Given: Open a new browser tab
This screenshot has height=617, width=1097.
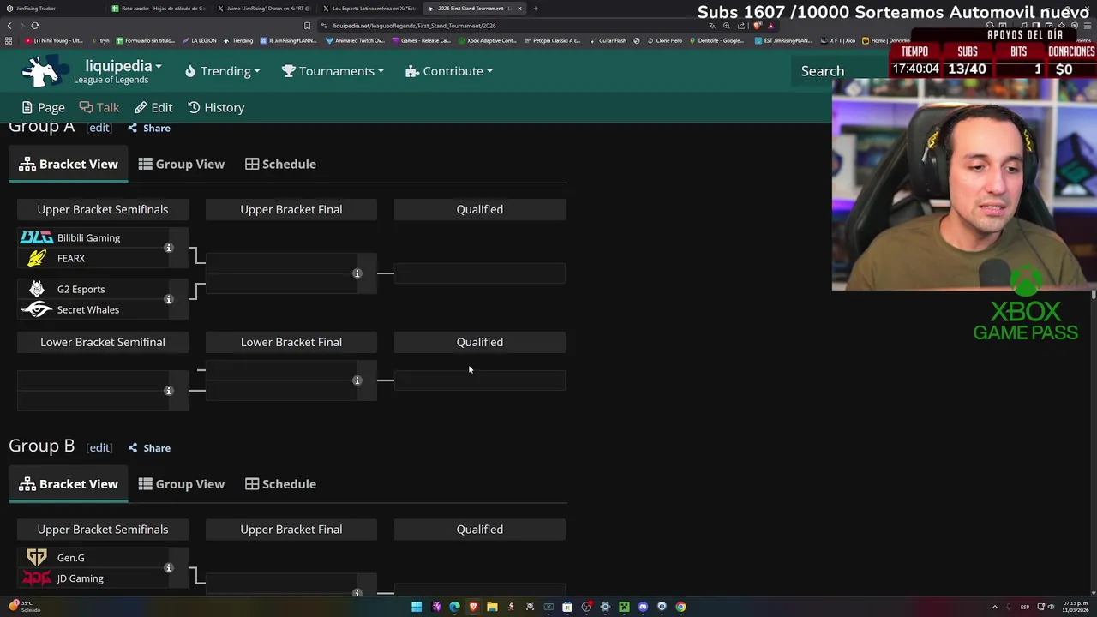Looking at the screenshot, I should click(x=536, y=9).
